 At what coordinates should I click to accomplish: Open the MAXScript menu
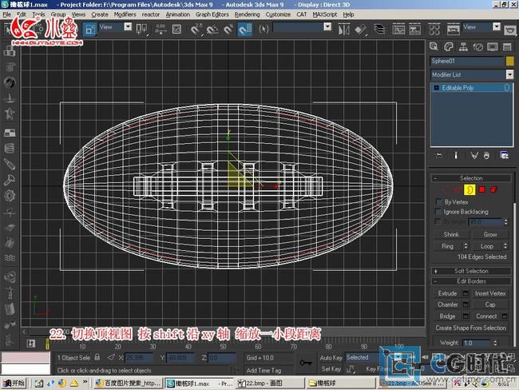click(x=324, y=14)
